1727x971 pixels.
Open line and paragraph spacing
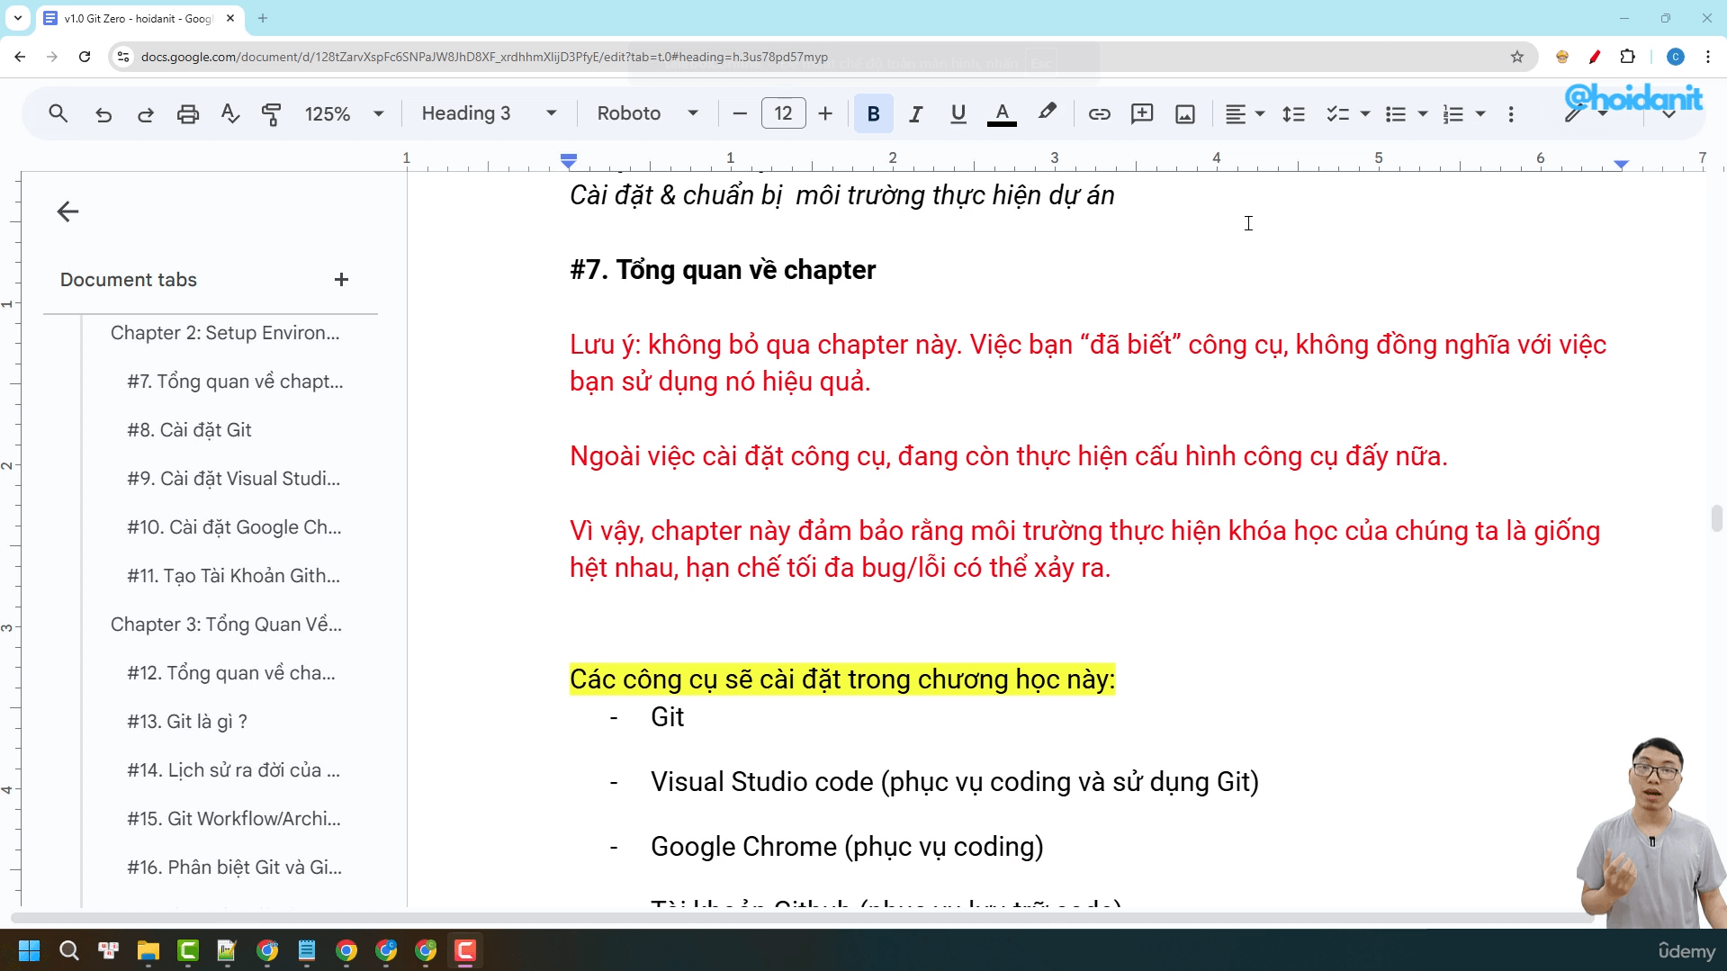click(1293, 114)
